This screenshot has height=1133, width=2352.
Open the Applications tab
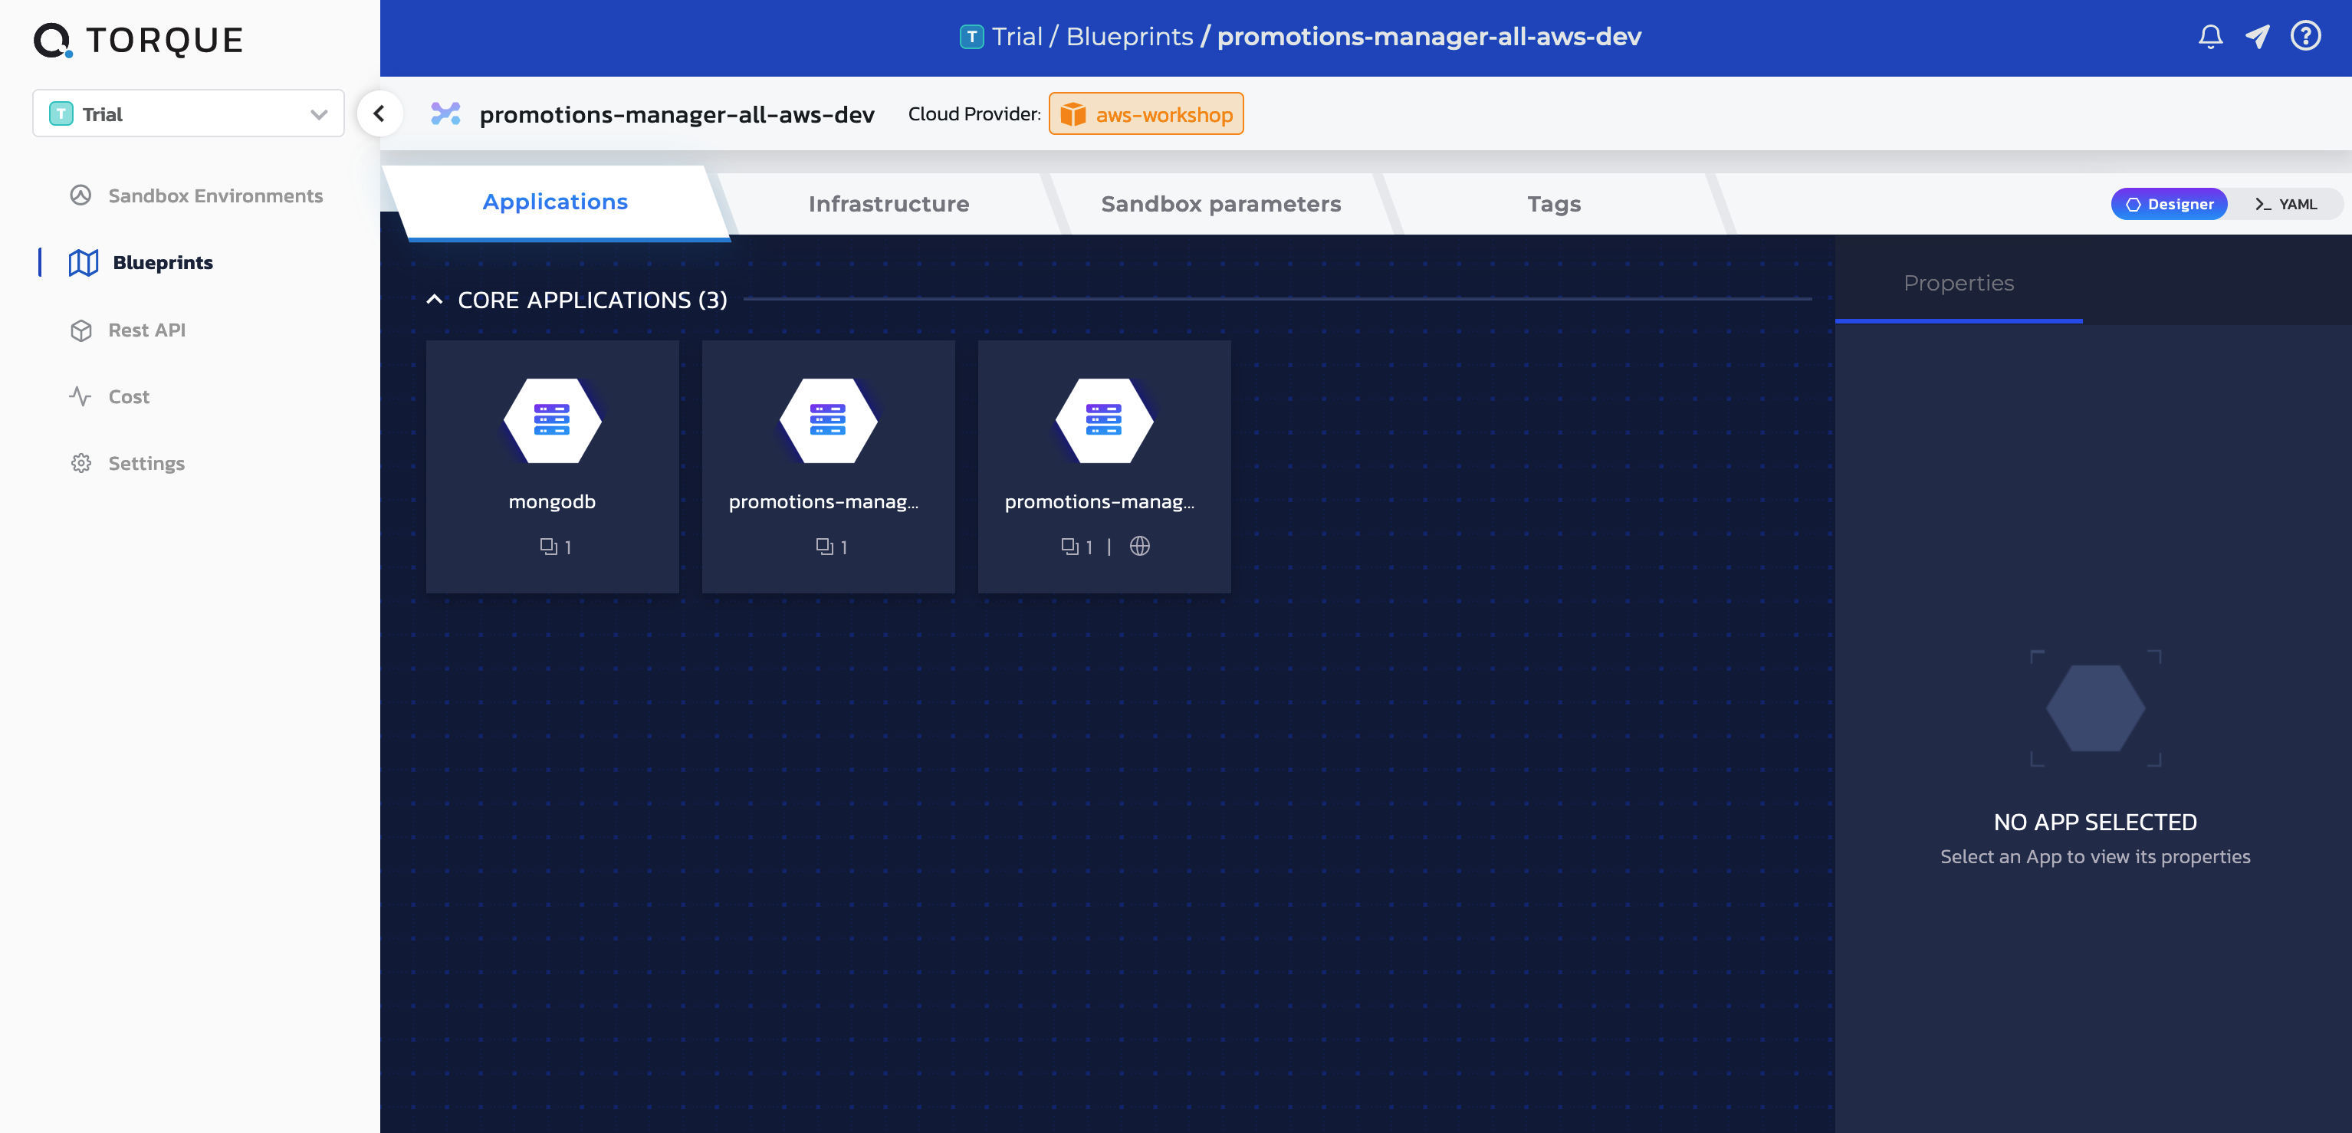(x=555, y=202)
